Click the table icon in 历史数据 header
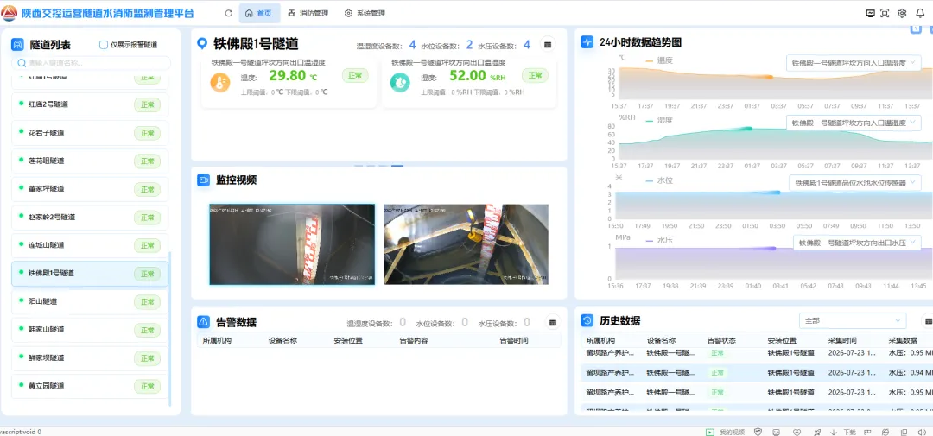This screenshot has height=436, width=933. click(x=928, y=321)
